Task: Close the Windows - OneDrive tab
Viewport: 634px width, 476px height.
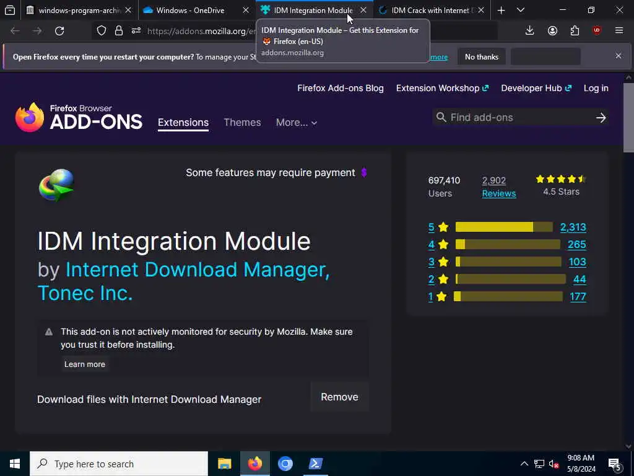Action: [x=246, y=10]
